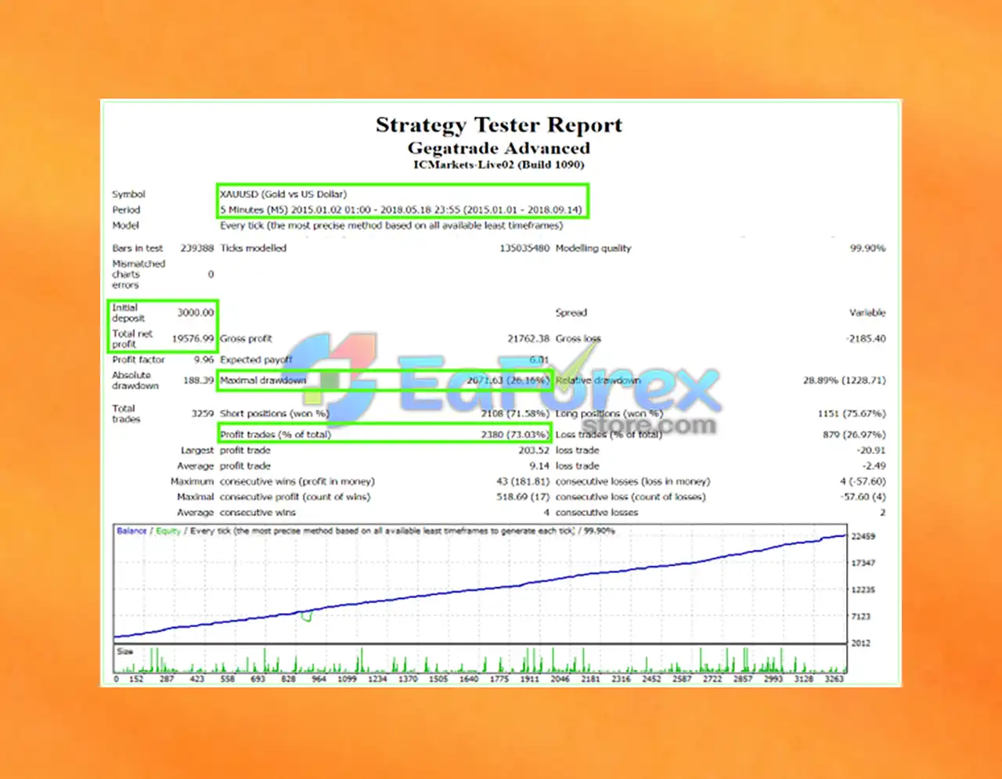Select the "XAUUSD (Gold vs US Dollar)" value

(283, 194)
